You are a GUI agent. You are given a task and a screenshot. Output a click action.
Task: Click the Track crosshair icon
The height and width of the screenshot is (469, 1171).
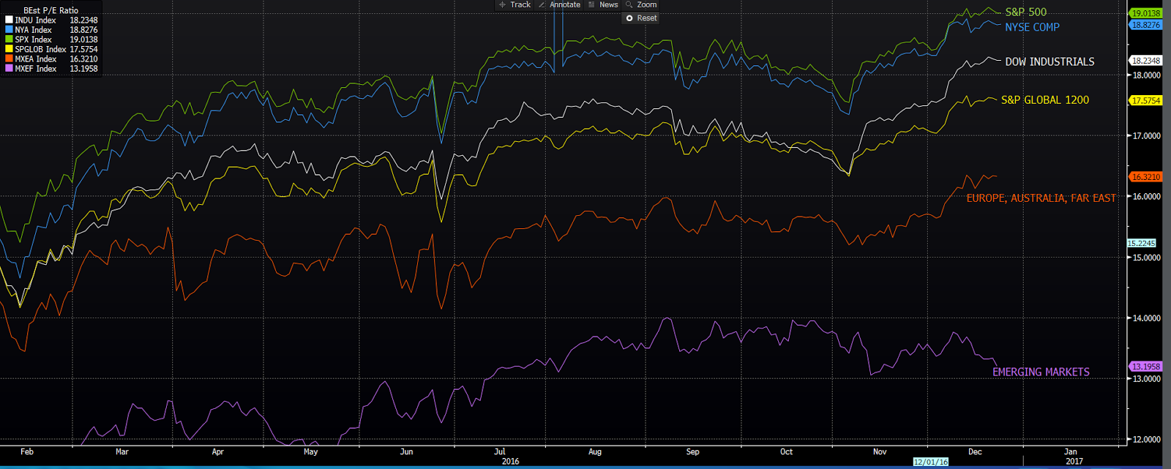pyautogui.click(x=502, y=4)
